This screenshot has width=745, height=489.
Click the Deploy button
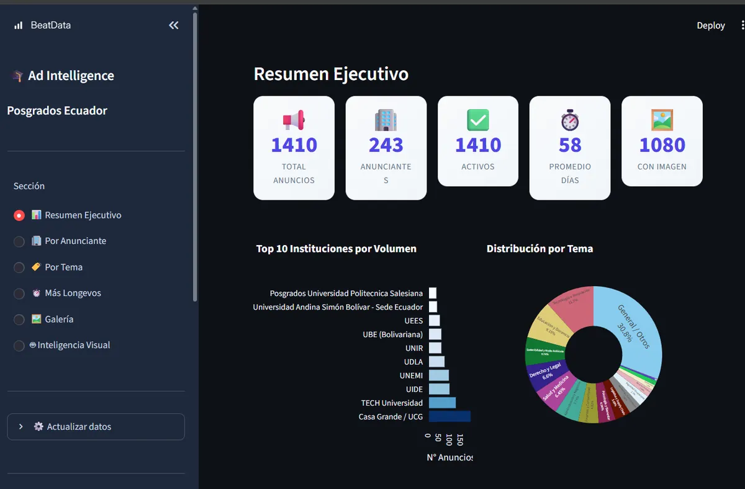pos(711,25)
